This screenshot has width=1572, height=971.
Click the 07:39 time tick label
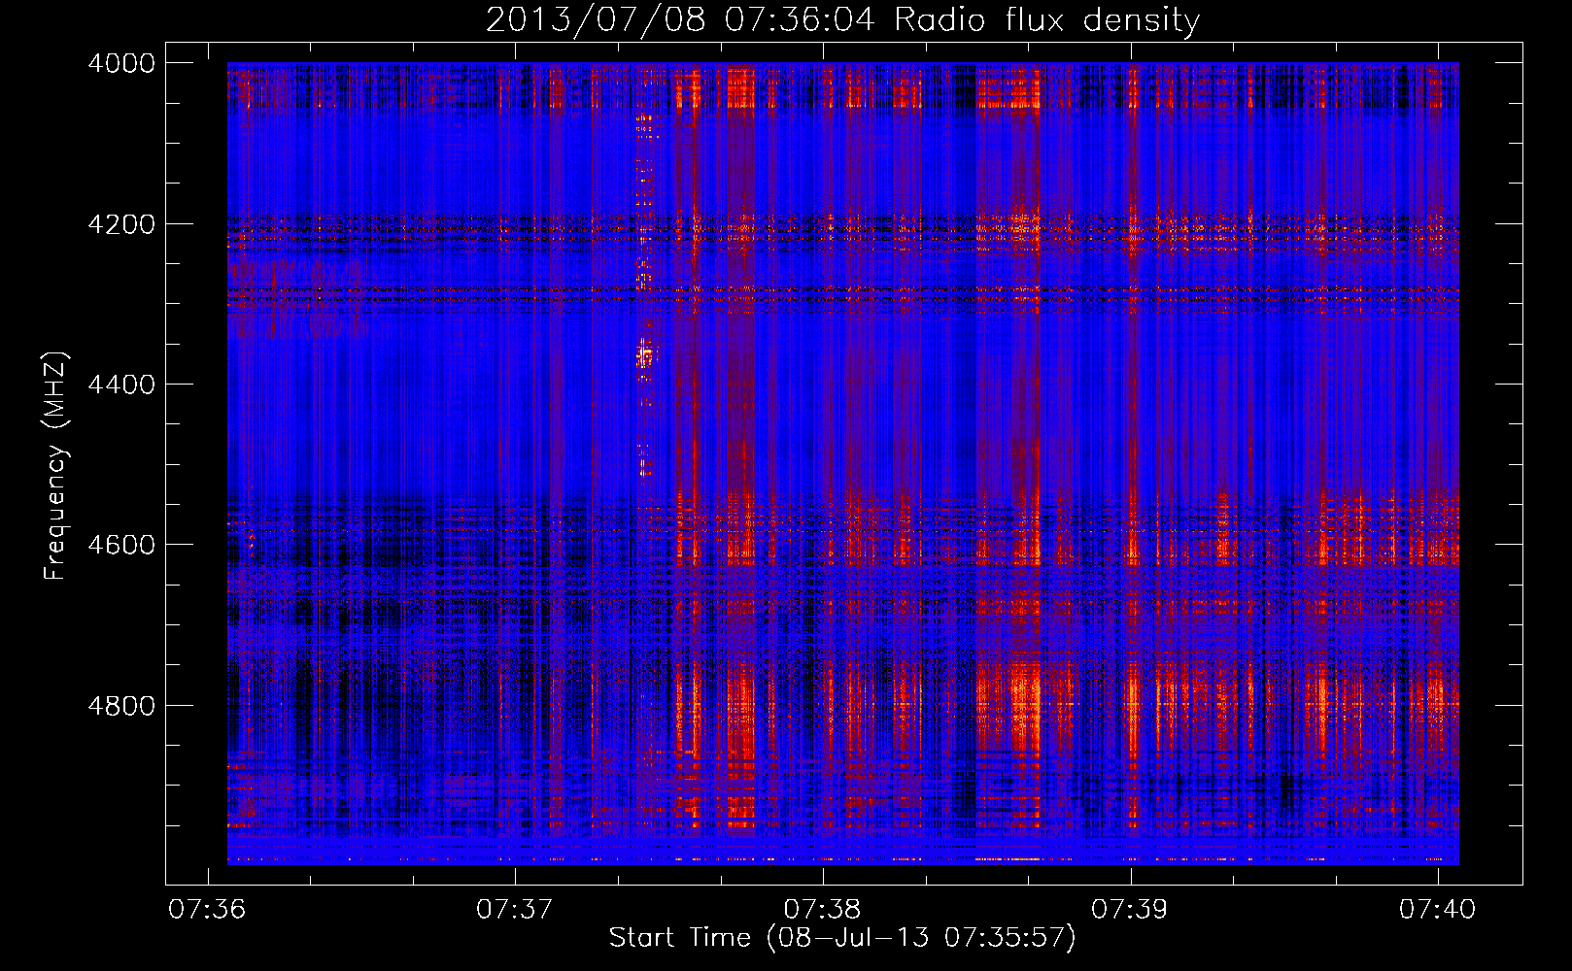click(x=1130, y=909)
